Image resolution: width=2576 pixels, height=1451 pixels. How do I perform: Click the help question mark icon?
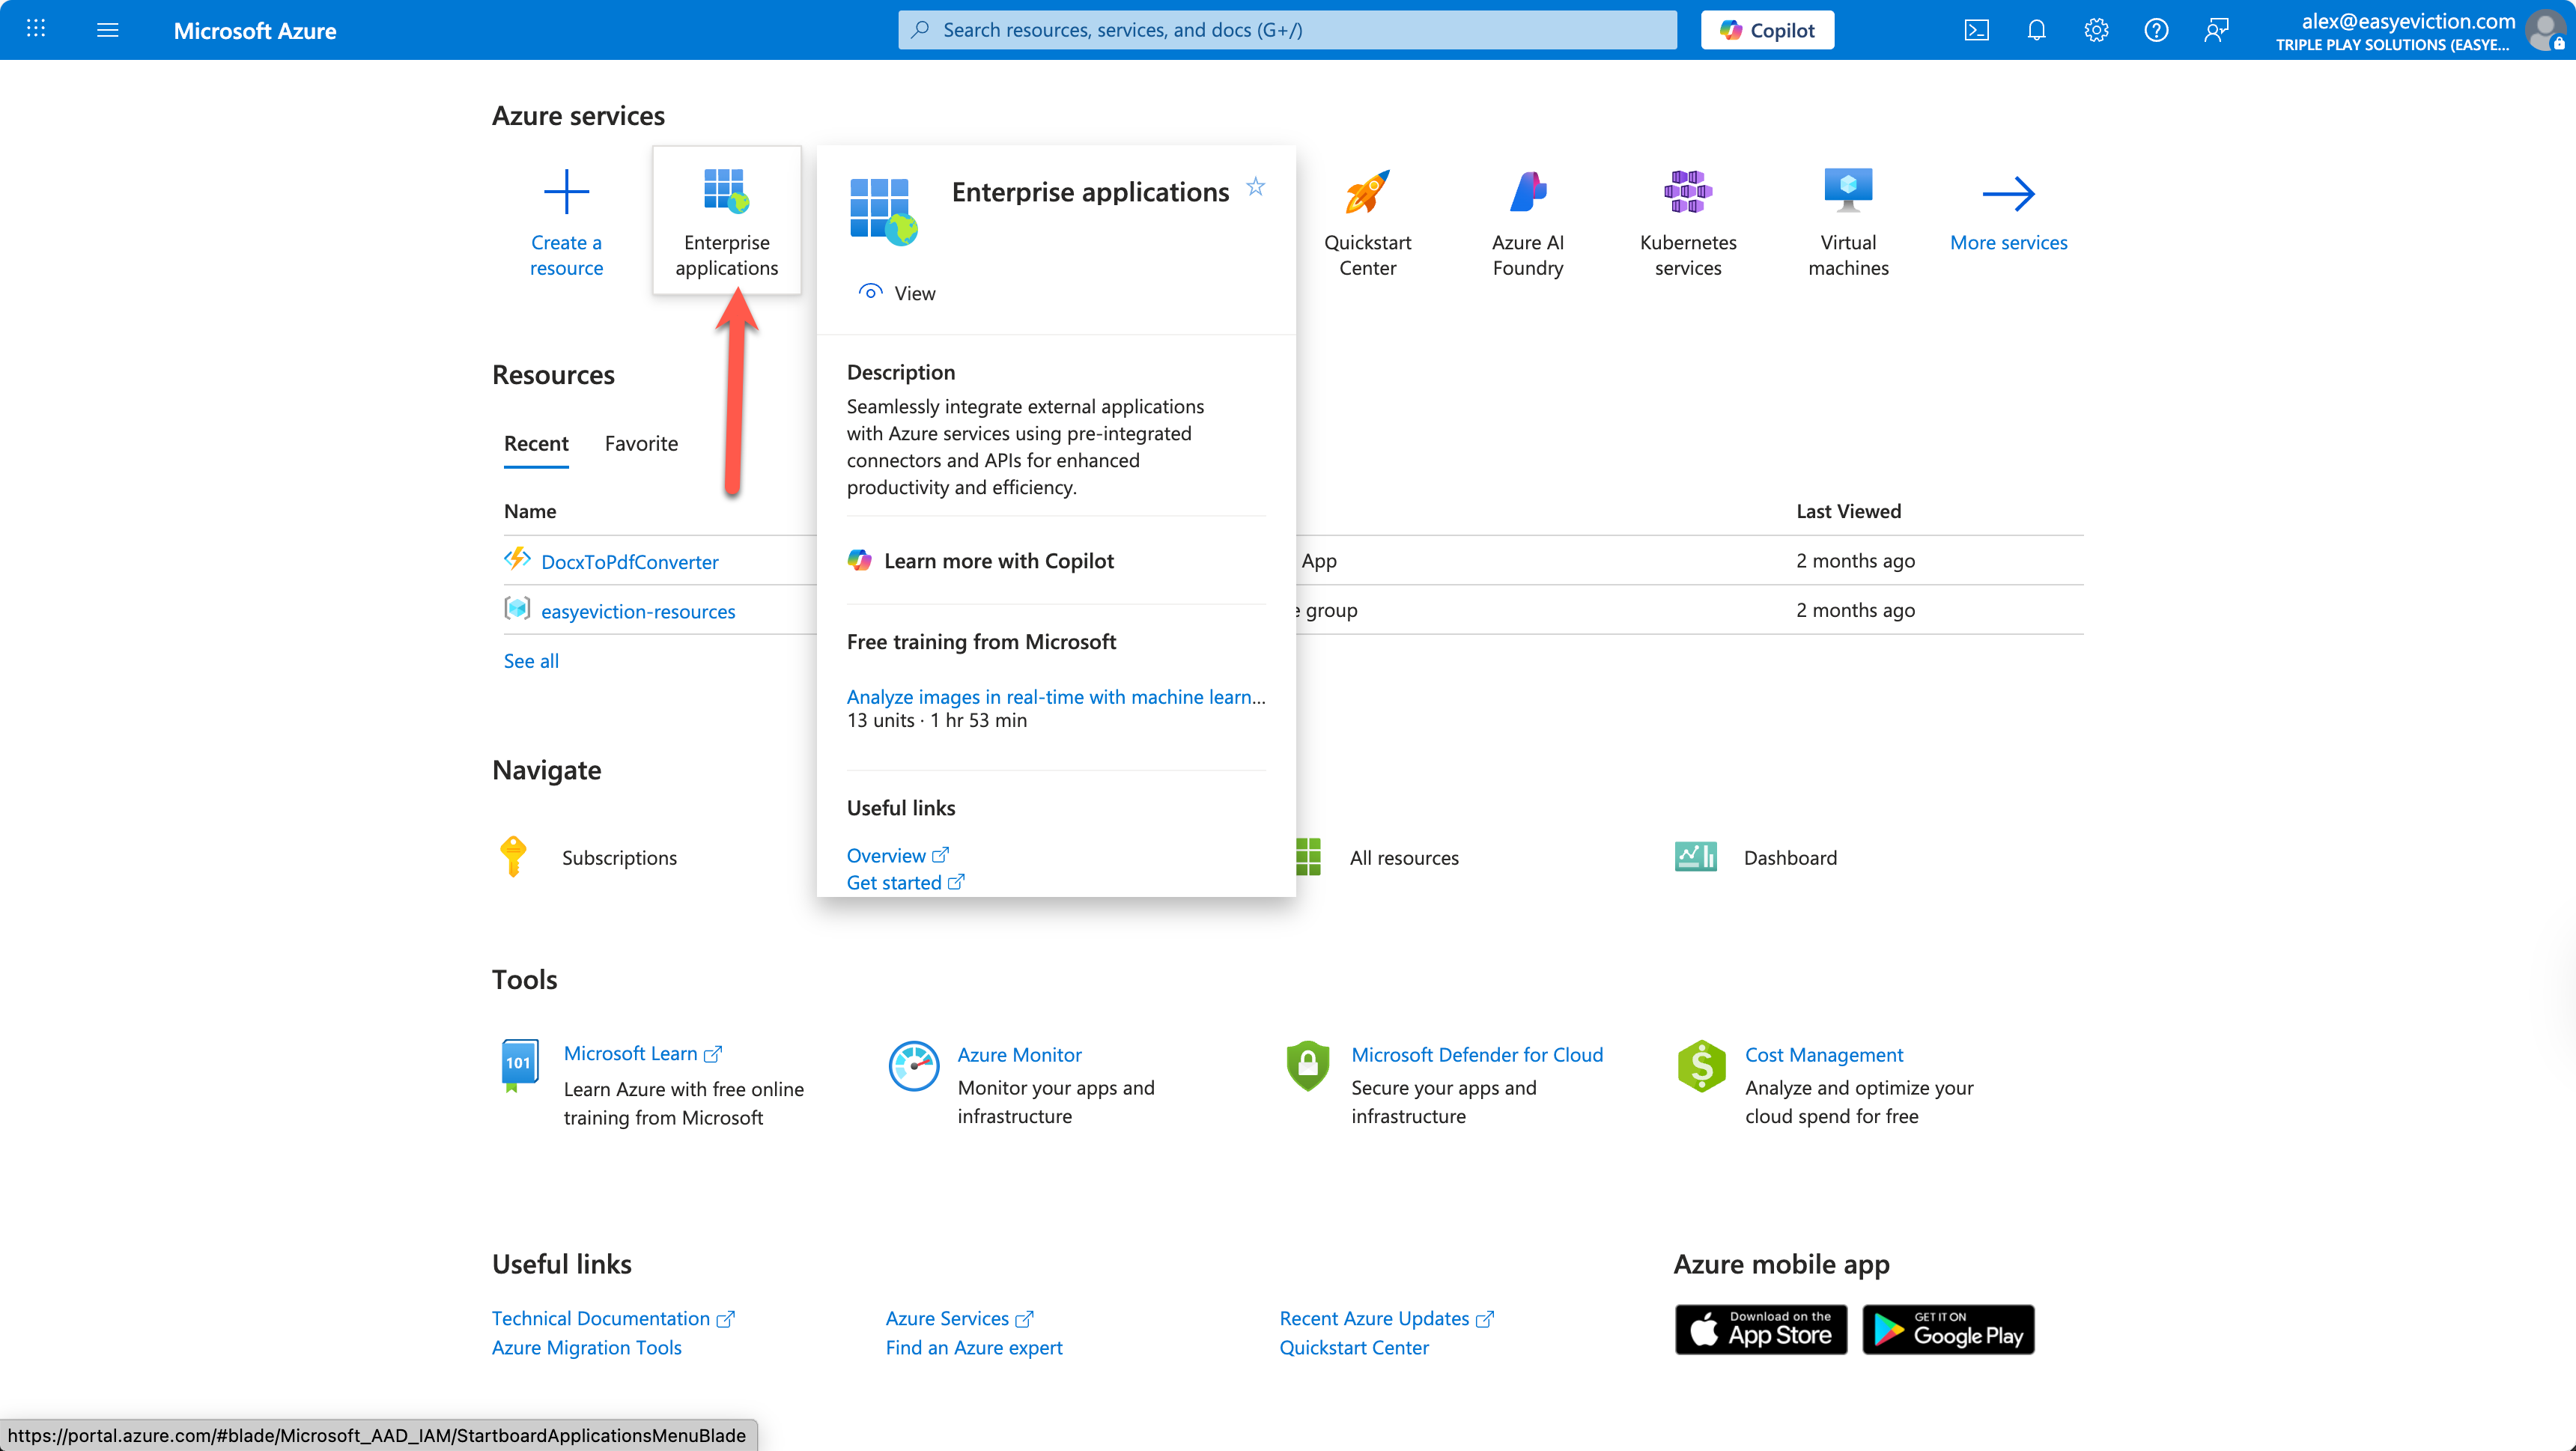2156,30
